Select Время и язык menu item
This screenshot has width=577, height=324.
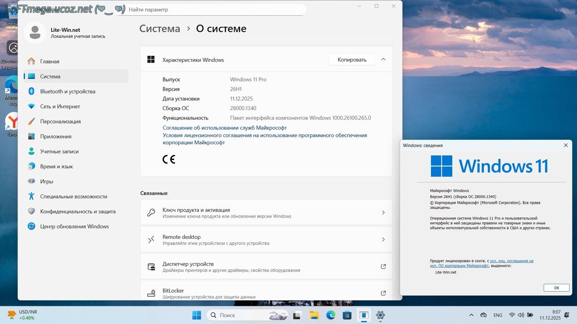tap(56, 166)
